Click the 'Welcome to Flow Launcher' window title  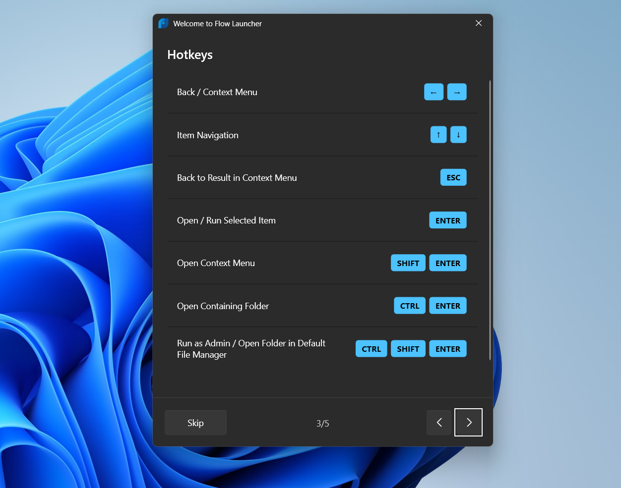coord(217,24)
